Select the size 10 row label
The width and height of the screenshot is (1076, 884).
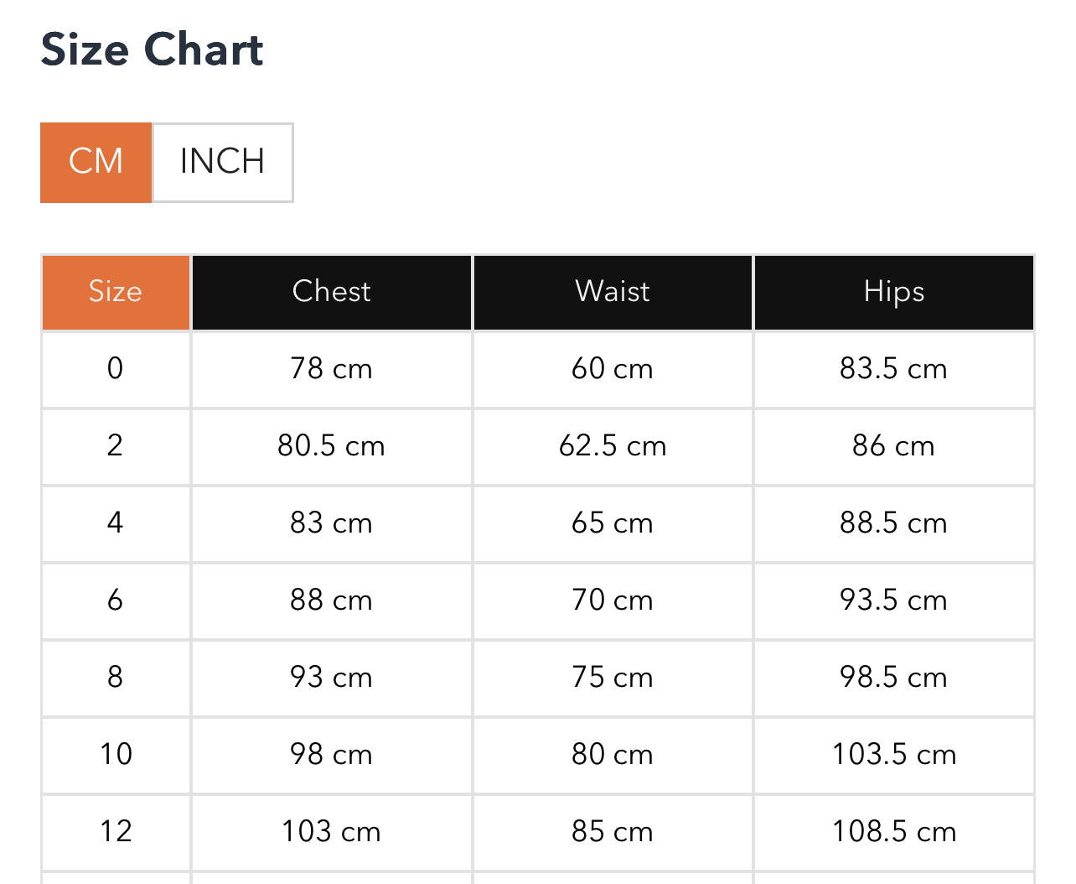click(116, 754)
